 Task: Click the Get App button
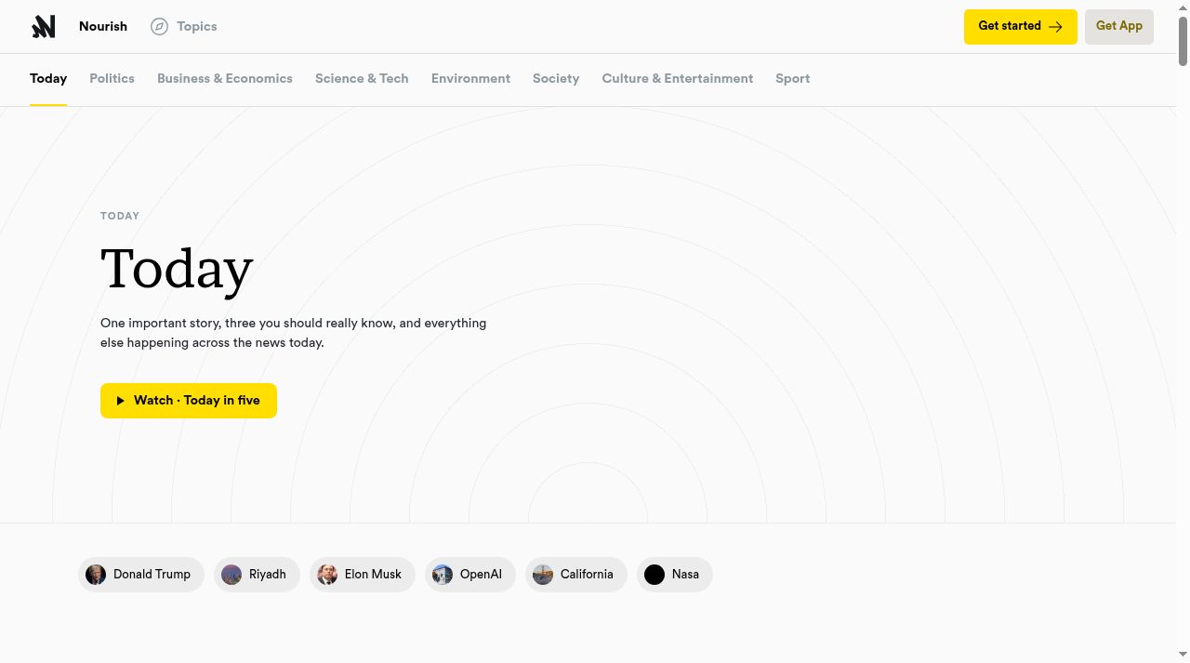[x=1118, y=26]
